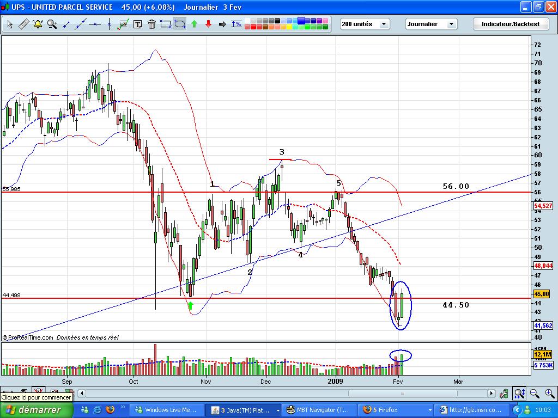Switch to MBT Navigator taskbar item

[x=318, y=410]
